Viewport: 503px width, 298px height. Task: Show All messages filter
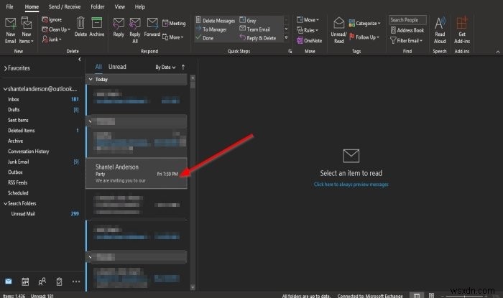(98, 67)
